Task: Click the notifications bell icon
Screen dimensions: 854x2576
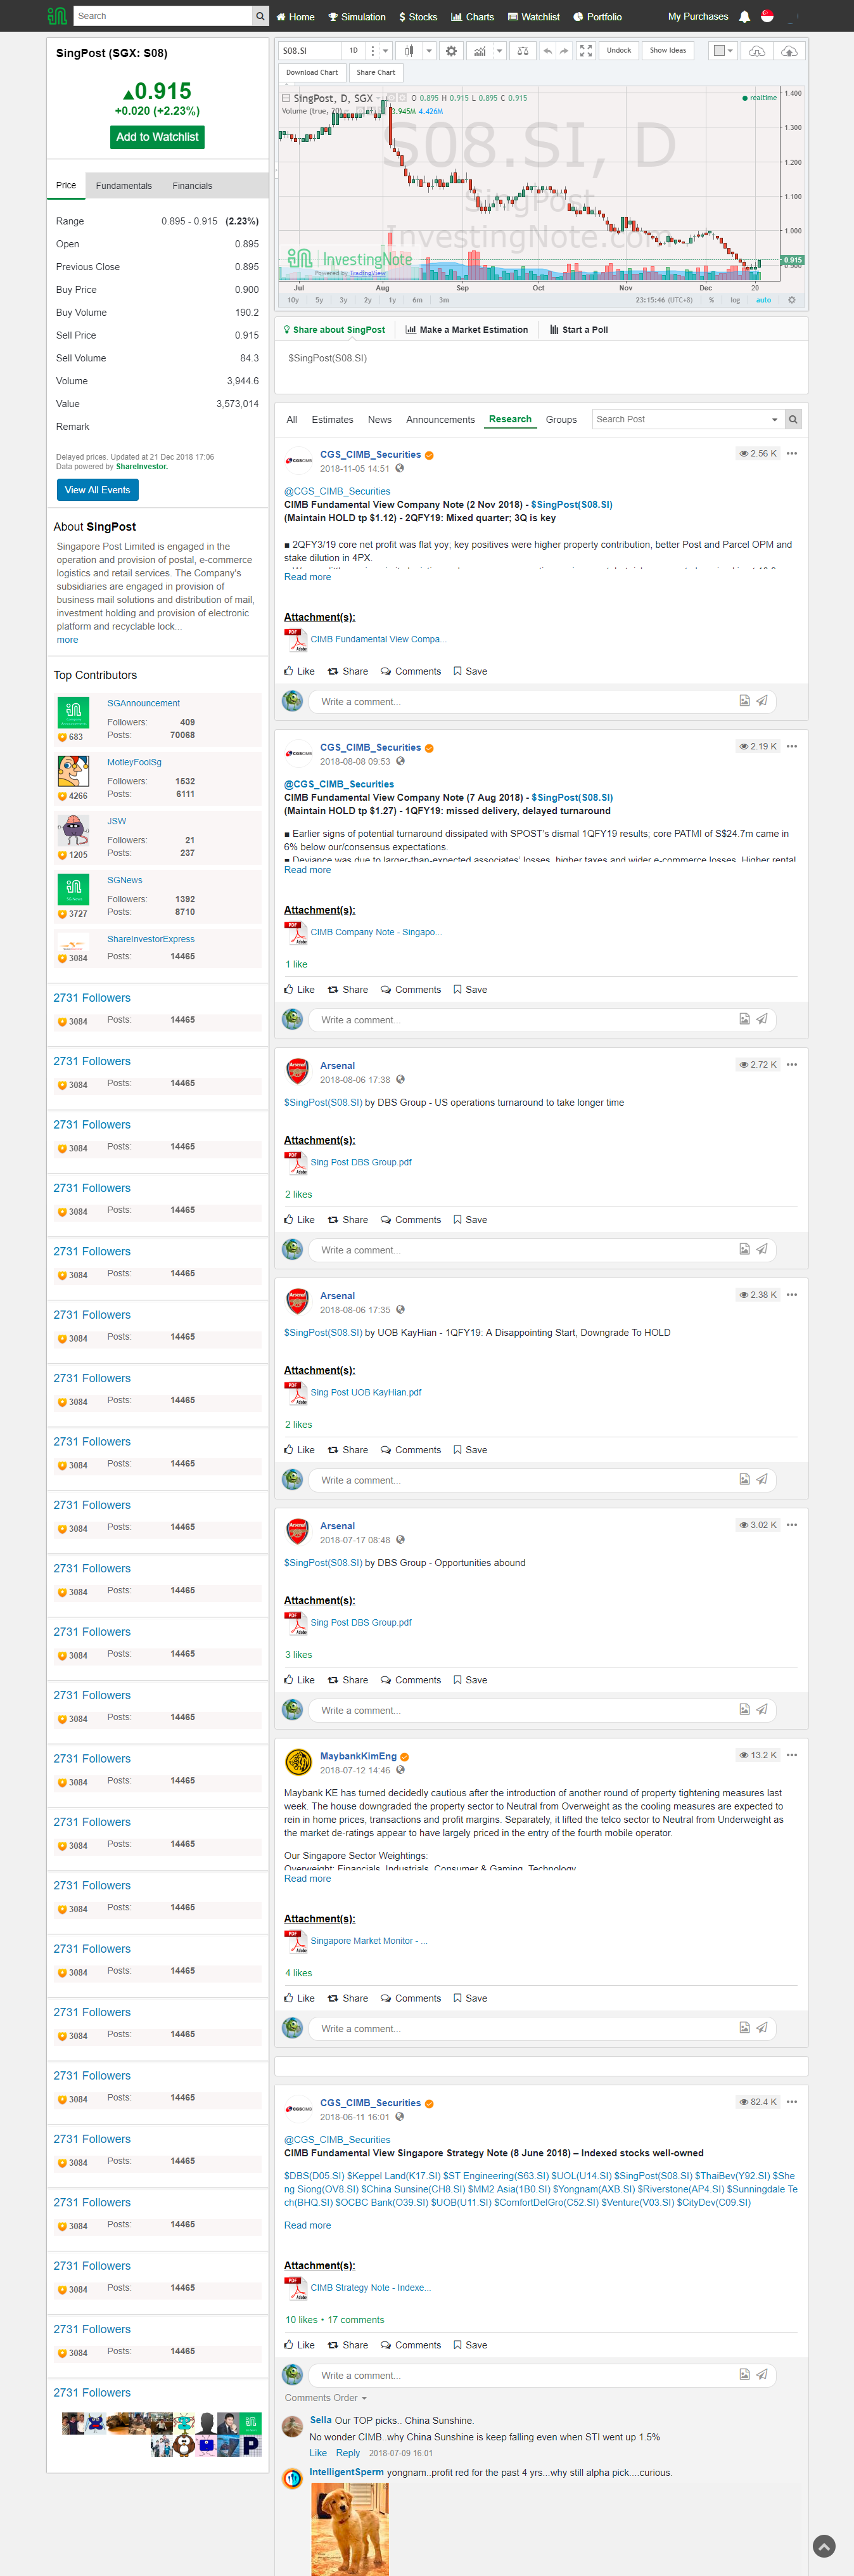Action: coord(744,17)
